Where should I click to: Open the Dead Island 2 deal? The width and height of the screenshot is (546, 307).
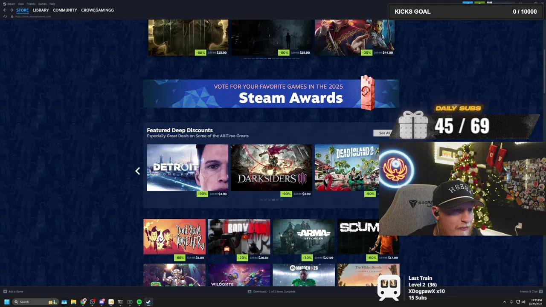347,168
